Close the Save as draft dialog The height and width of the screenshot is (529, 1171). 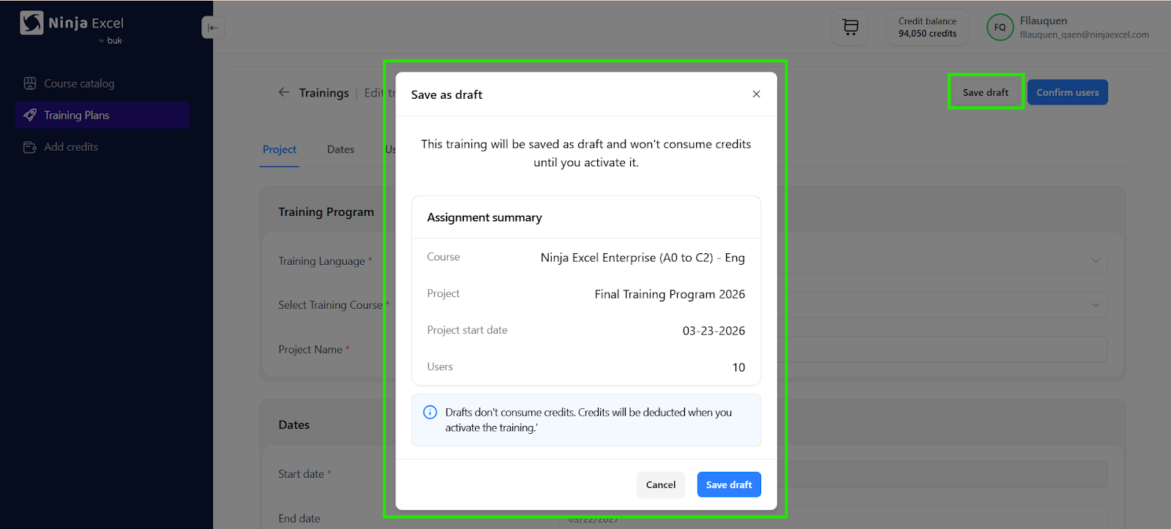[756, 94]
